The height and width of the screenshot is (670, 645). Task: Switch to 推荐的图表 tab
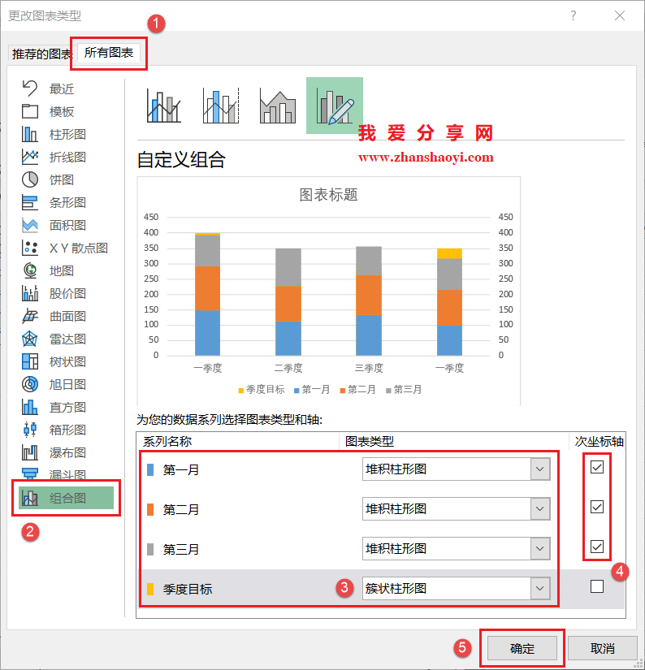pos(42,54)
